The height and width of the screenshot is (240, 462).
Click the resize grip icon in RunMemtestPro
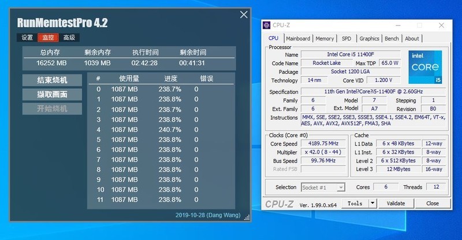point(247,217)
